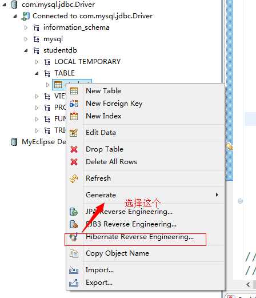Screen dimensions: 256x298
Task: Click the red X Delete All Rows icon
Action: 74,162
